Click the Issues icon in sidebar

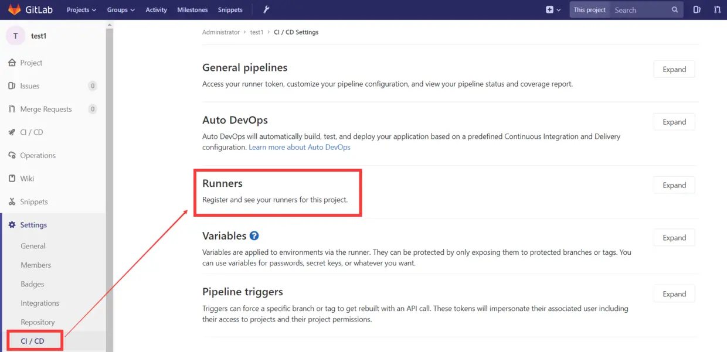pyautogui.click(x=12, y=86)
